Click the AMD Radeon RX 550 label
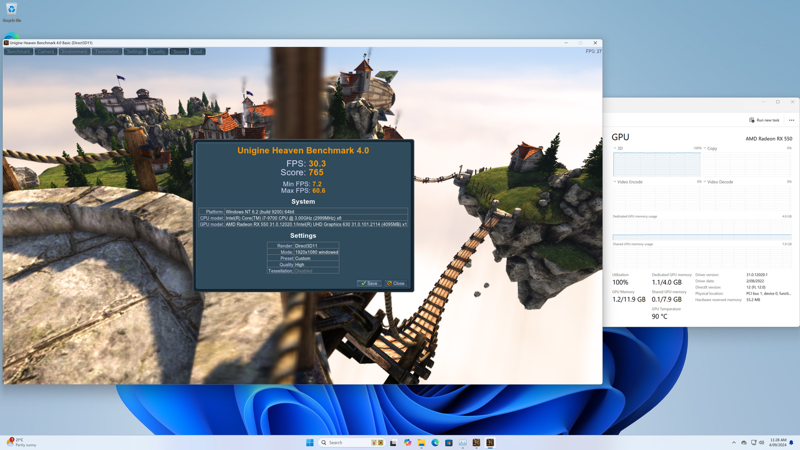Screen dimensions: 800x450 769,138
